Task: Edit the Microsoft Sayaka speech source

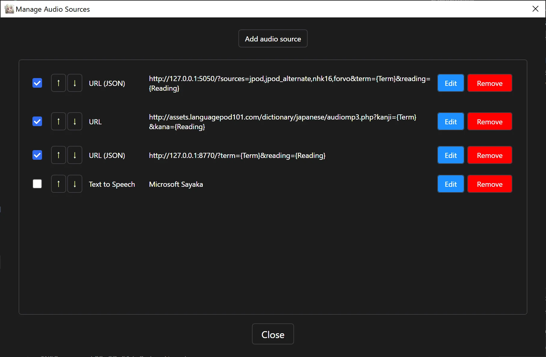Action: tap(450, 184)
